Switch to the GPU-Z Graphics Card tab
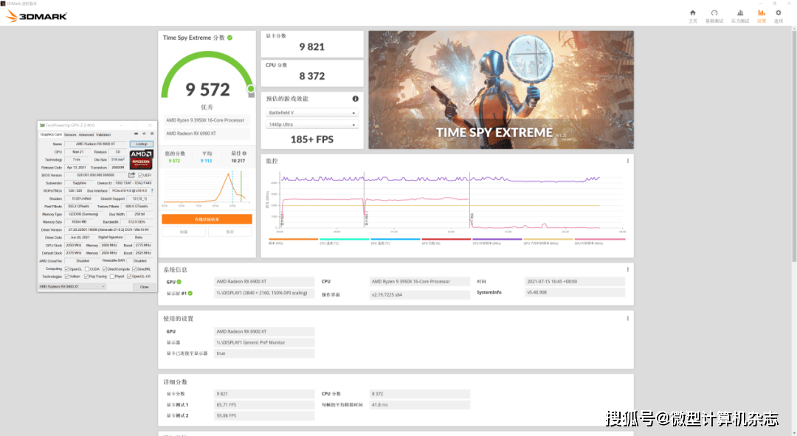Image resolution: width=797 pixels, height=436 pixels. (51, 134)
